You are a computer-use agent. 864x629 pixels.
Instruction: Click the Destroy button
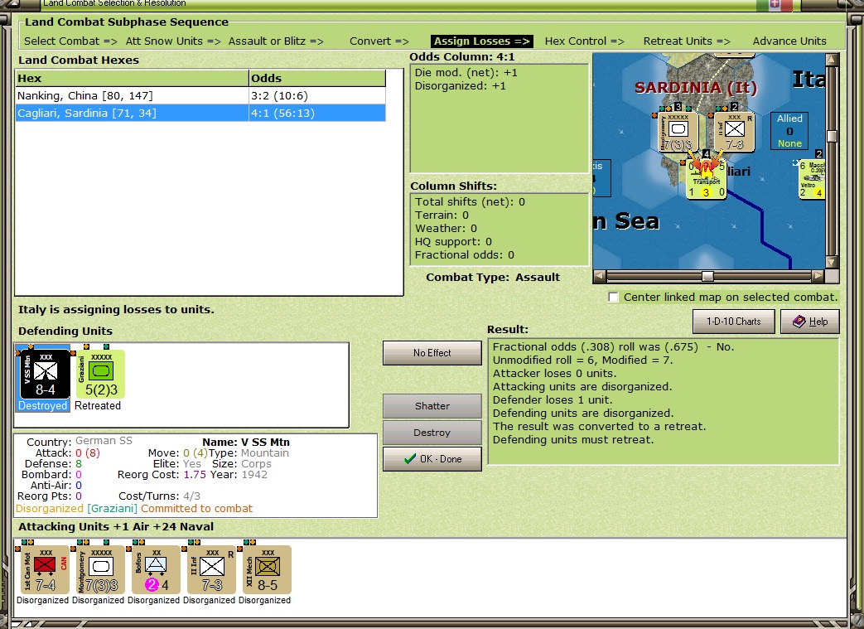432,433
